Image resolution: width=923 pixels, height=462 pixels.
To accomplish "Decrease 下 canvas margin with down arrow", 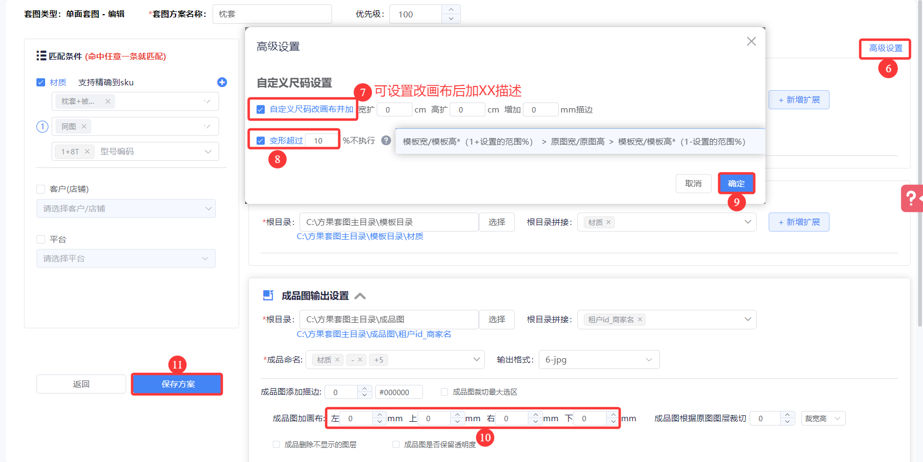I will pos(613,422).
